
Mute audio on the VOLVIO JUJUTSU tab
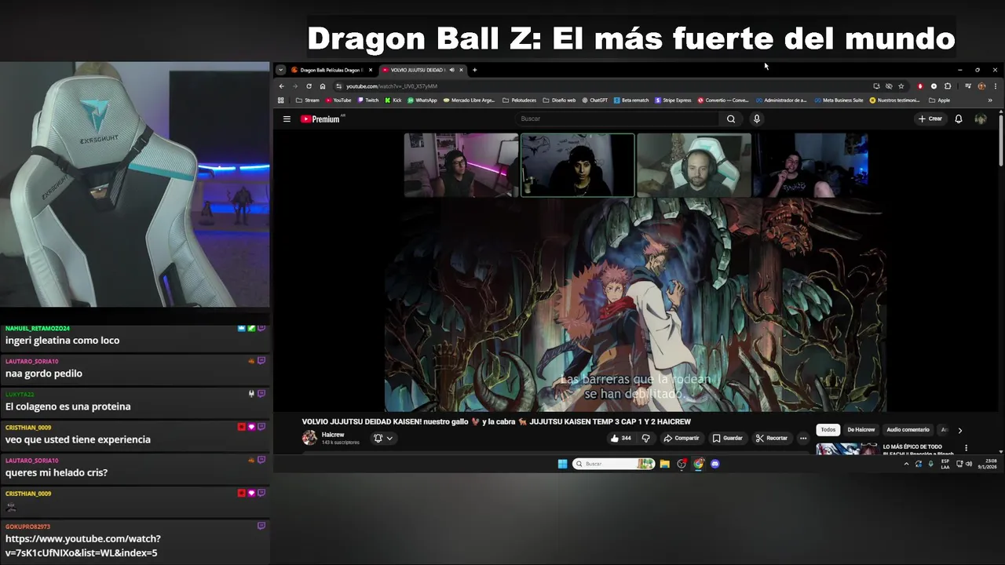point(451,70)
